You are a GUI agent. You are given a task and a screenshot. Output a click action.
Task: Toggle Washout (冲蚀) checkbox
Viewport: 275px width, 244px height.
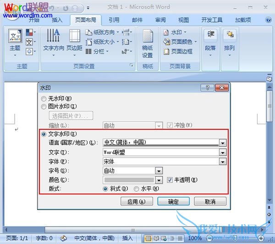tap(170, 125)
